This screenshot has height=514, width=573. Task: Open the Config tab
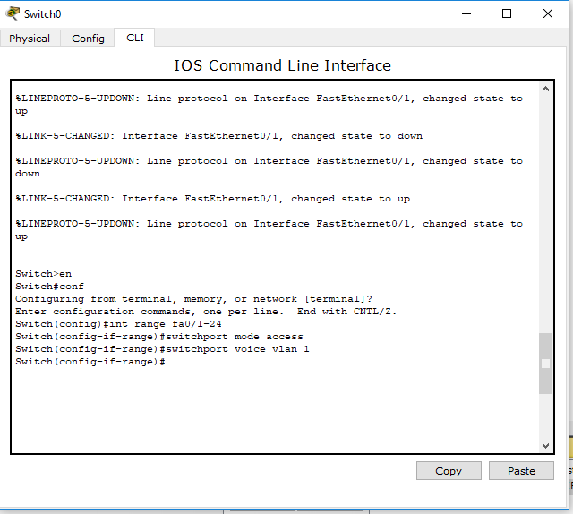tap(88, 39)
